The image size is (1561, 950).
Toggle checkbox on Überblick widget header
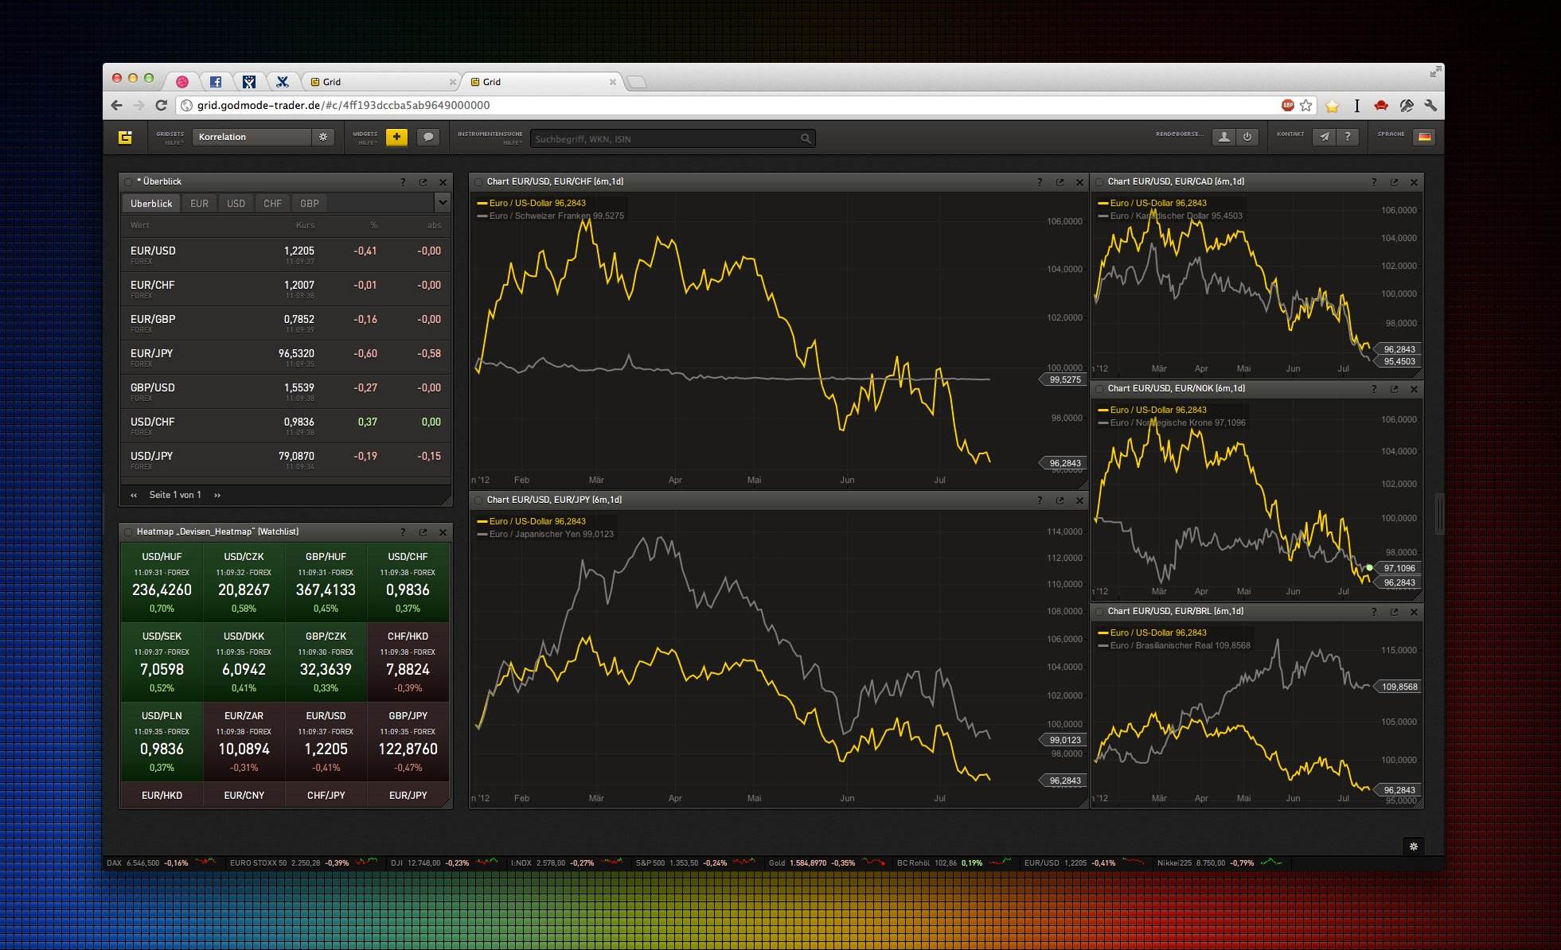click(128, 182)
